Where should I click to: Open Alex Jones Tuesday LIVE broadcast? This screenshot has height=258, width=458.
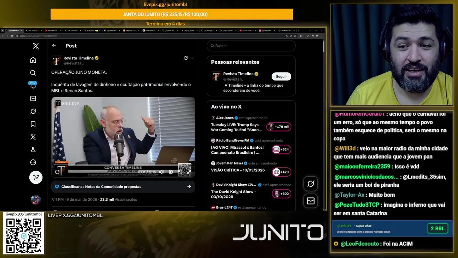pyautogui.click(x=237, y=127)
